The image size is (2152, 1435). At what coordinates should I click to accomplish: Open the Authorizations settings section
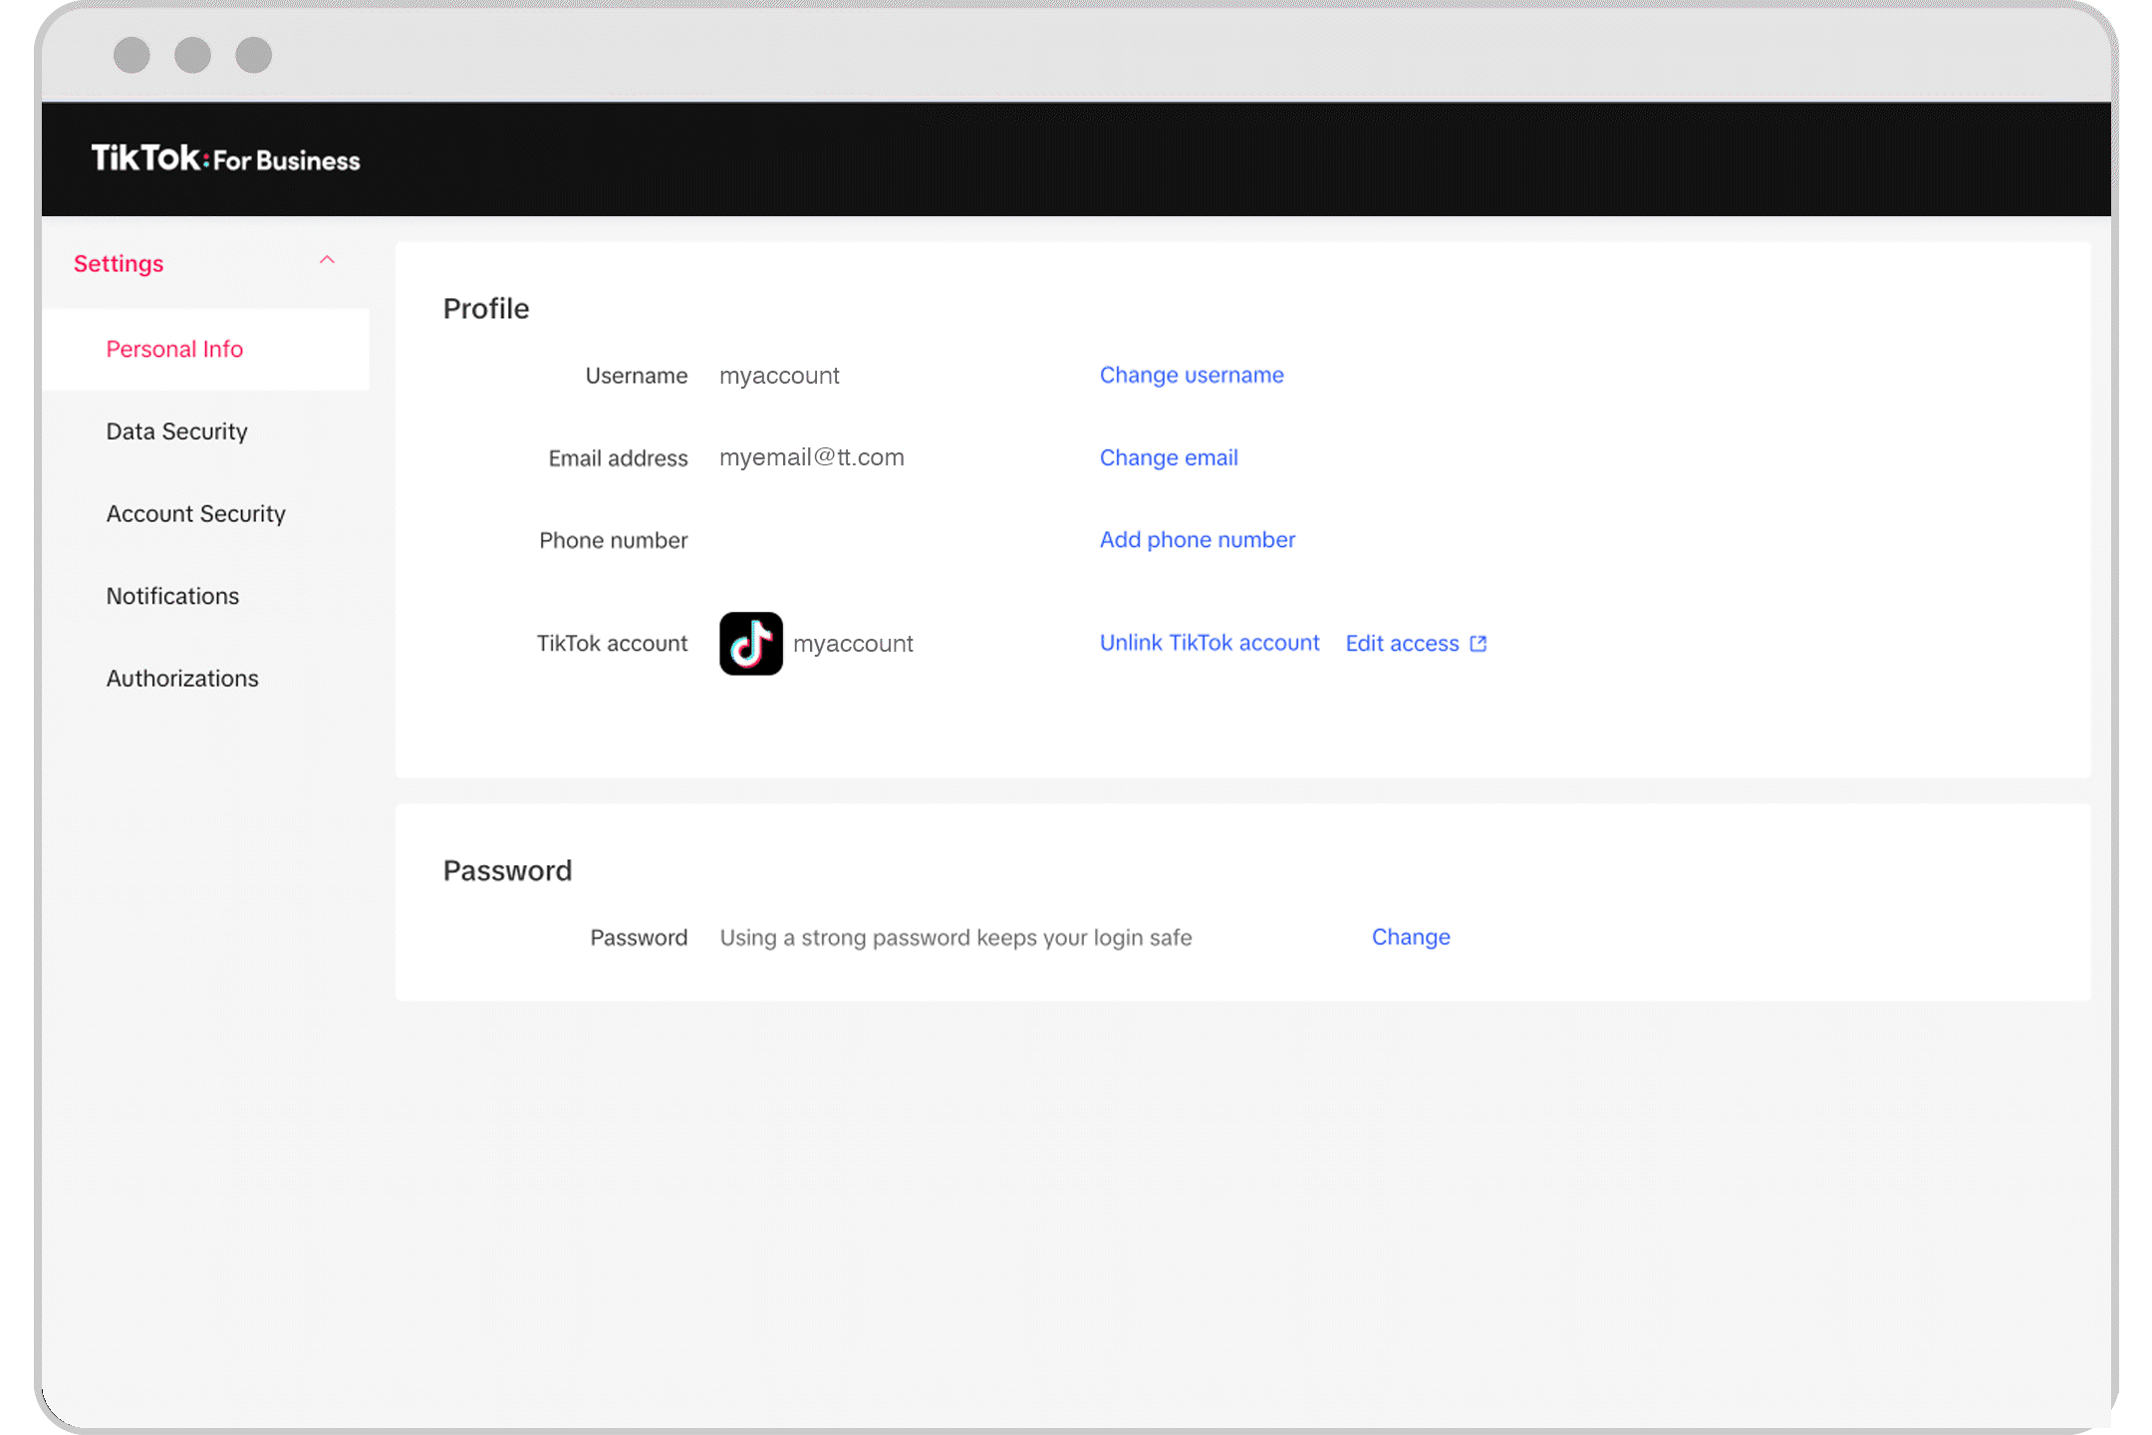pos(182,679)
